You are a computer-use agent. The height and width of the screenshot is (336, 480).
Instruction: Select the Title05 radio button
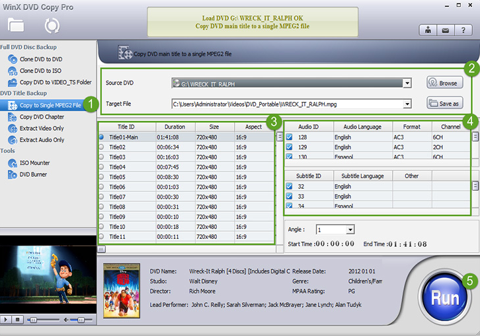[101, 177]
